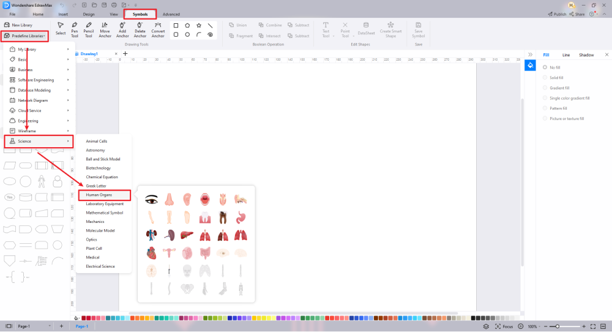Insert the heart organ symbol
The width and height of the screenshot is (612, 332).
(x=151, y=254)
